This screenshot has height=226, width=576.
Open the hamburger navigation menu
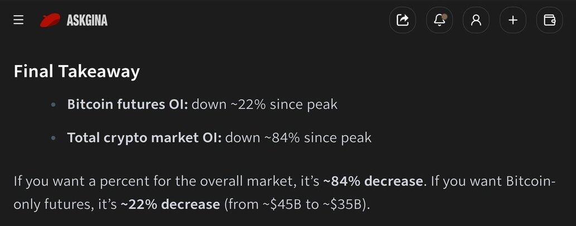[x=18, y=21]
